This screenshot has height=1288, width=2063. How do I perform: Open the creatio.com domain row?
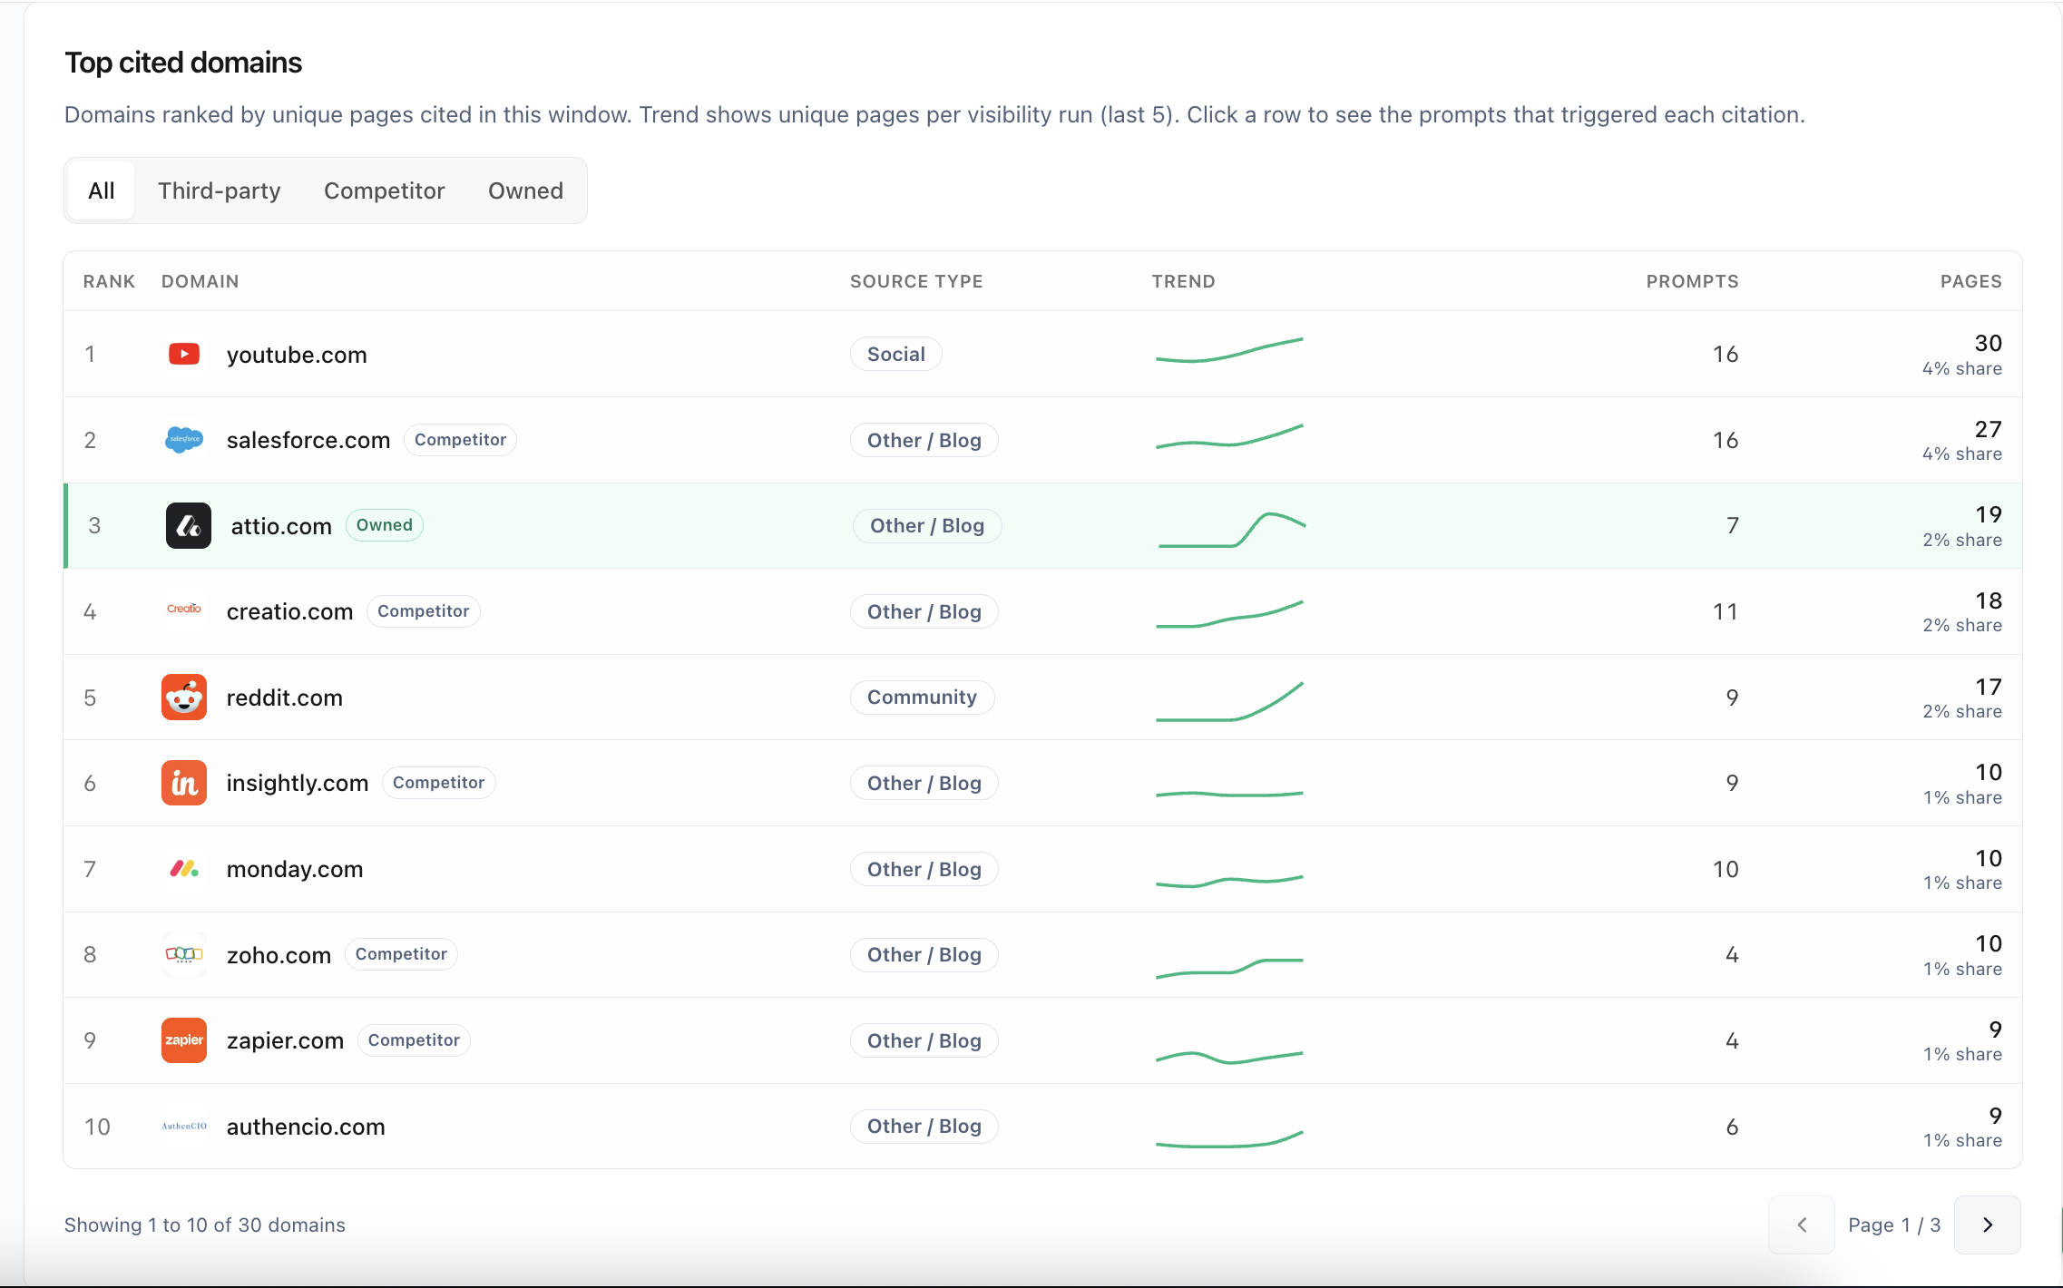(x=1042, y=611)
